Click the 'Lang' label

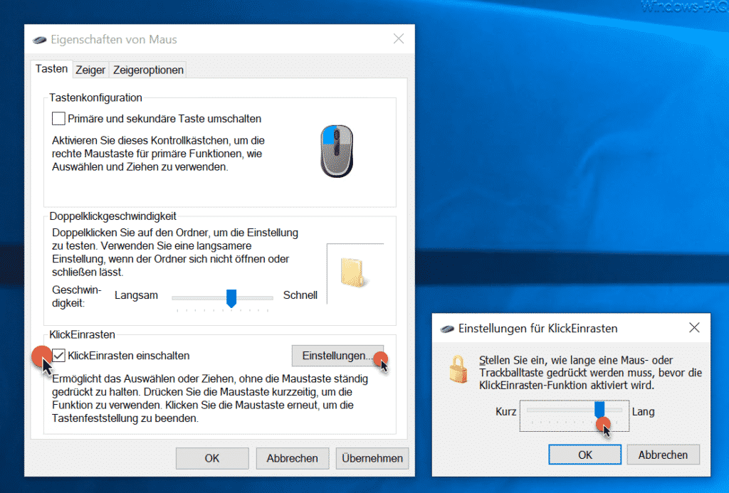tap(643, 412)
